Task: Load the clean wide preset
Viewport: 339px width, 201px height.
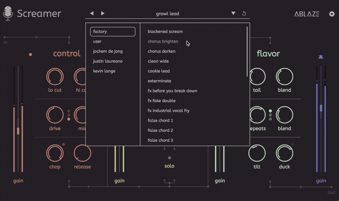Action: [158, 61]
